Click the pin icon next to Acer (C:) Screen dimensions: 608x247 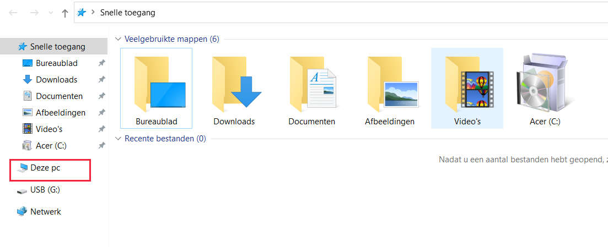point(101,146)
